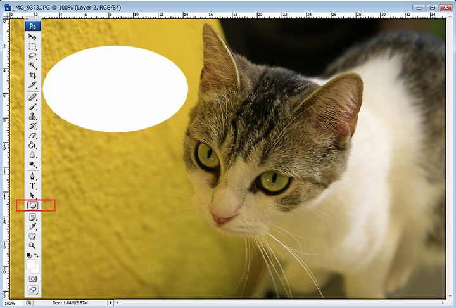Image resolution: width=456 pixels, height=308 pixels.
Task: Reset to default foreground and background colors
Action: tap(28, 255)
